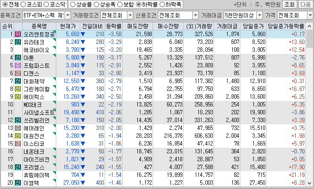Open the 종목조건 ETF+ETN+스팩 dropdown
The height and width of the screenshot is (189, 314).
click(68, 15)
